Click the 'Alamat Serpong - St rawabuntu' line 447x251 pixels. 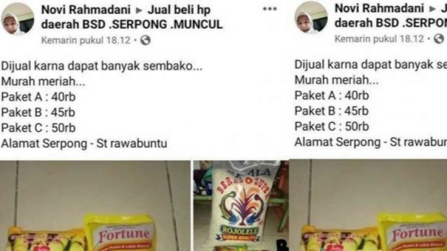(x=84, y=144)
